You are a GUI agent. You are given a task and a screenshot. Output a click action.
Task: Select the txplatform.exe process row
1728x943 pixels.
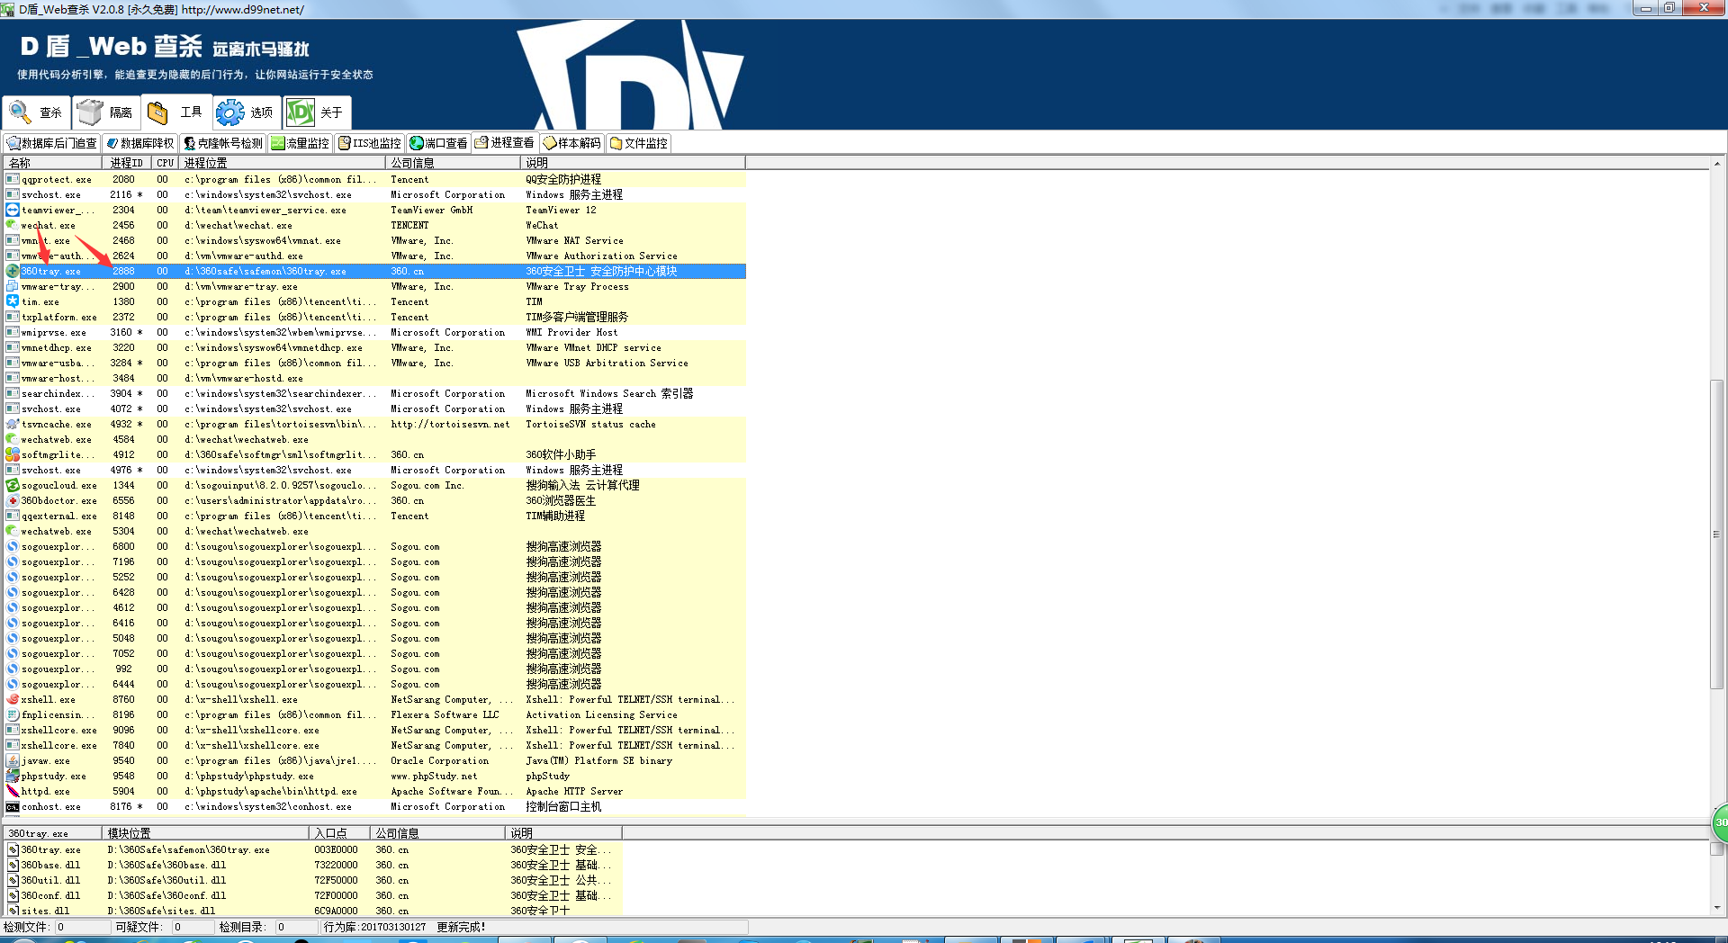click(374, 317)
